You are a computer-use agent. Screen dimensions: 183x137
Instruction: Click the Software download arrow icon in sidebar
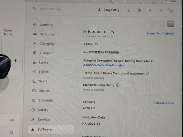click(33, 129)
